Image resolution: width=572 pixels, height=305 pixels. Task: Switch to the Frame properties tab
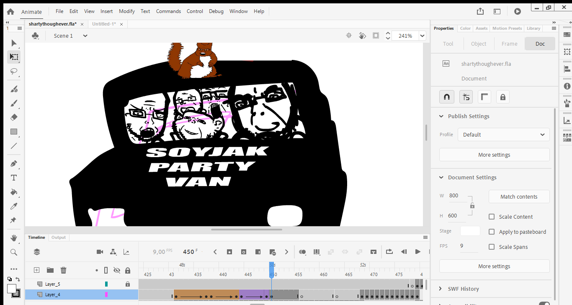click(x=510, y=44)
